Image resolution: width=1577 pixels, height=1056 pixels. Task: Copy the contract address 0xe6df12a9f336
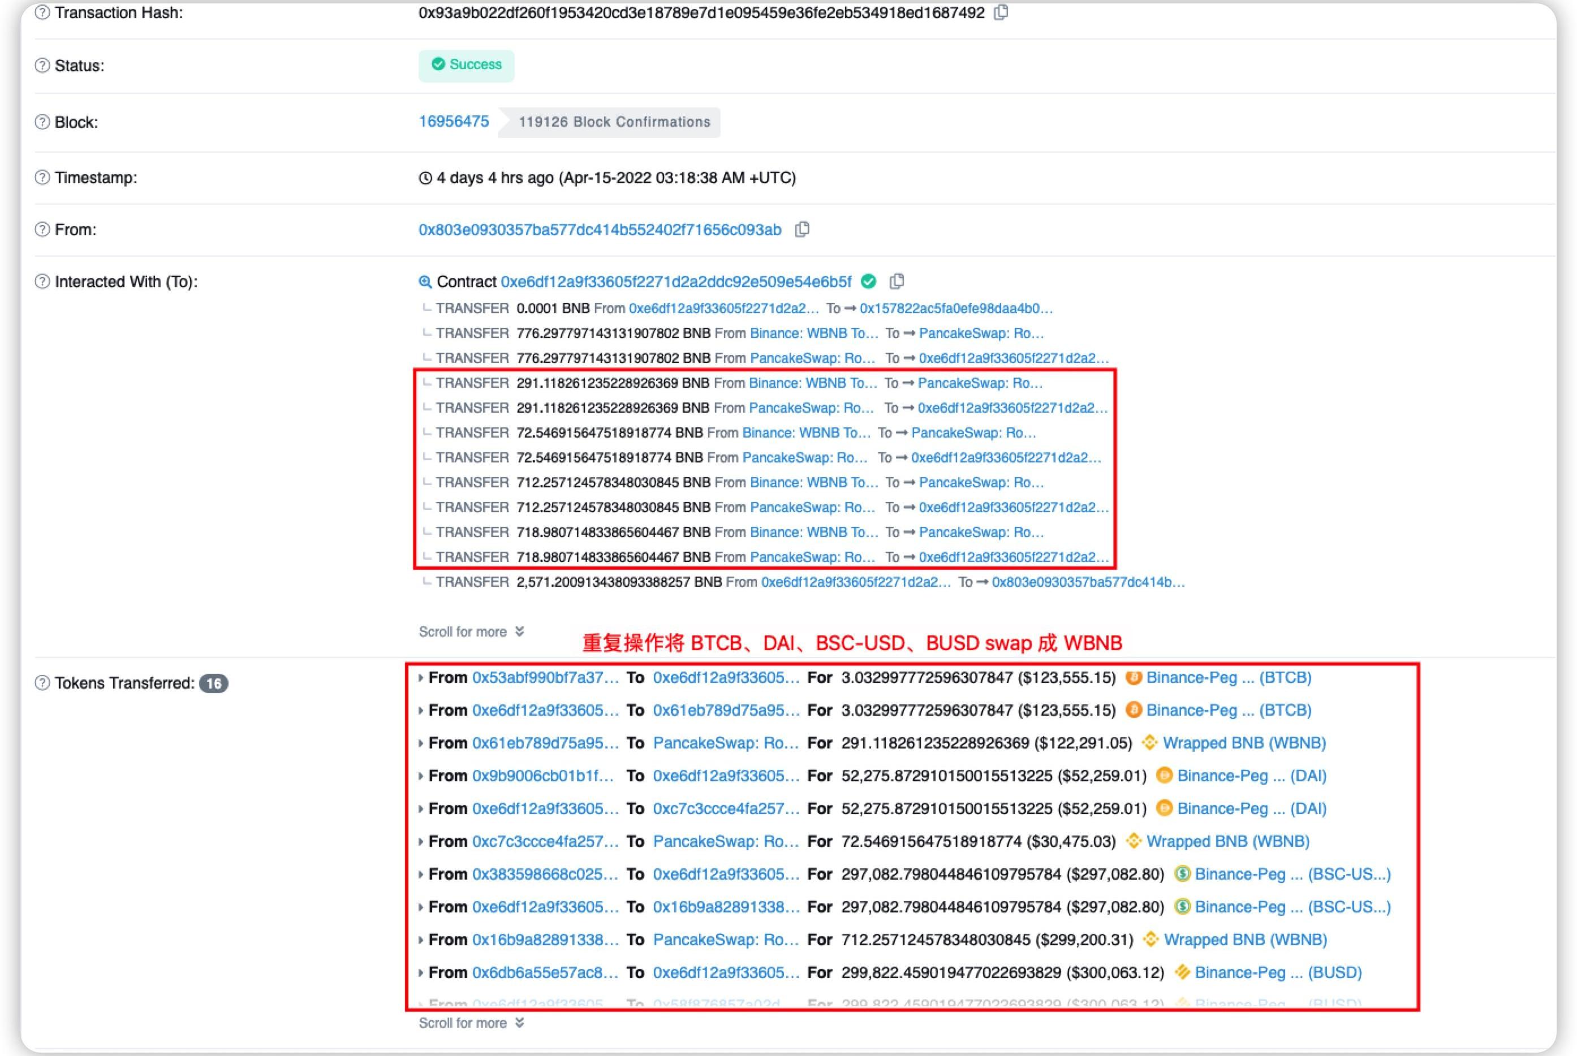(897, 281)
